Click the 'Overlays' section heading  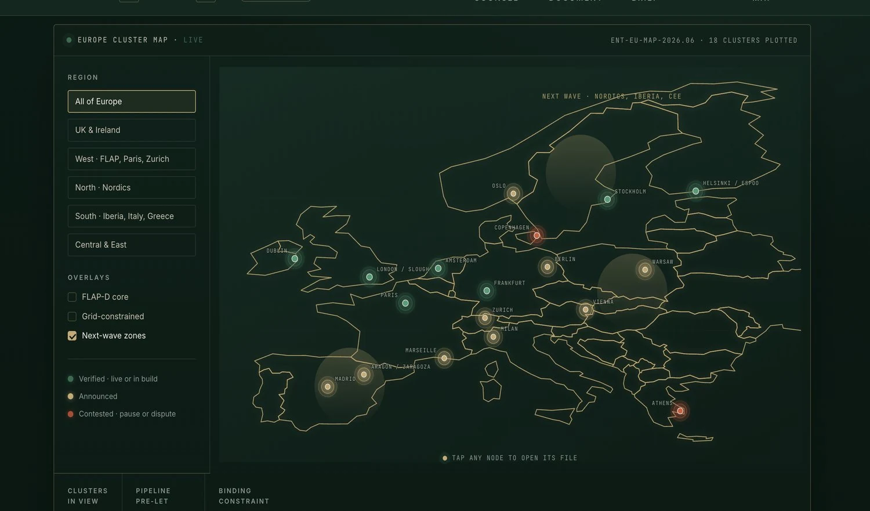[x=89, y=278]
